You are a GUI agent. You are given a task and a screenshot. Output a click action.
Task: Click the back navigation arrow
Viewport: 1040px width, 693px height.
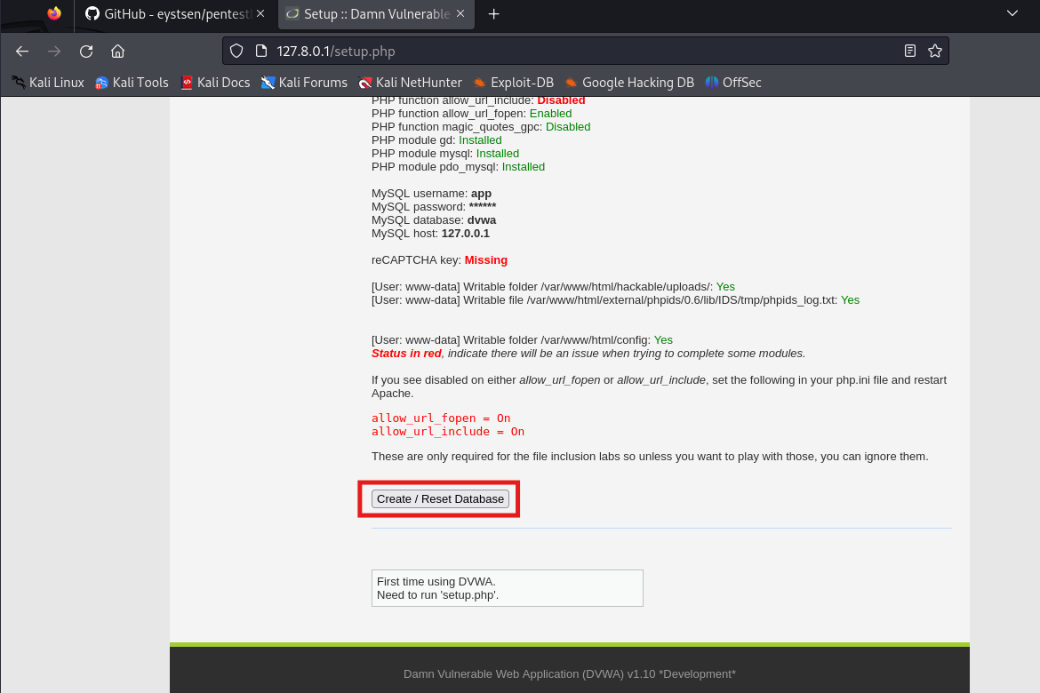[22, 51]
